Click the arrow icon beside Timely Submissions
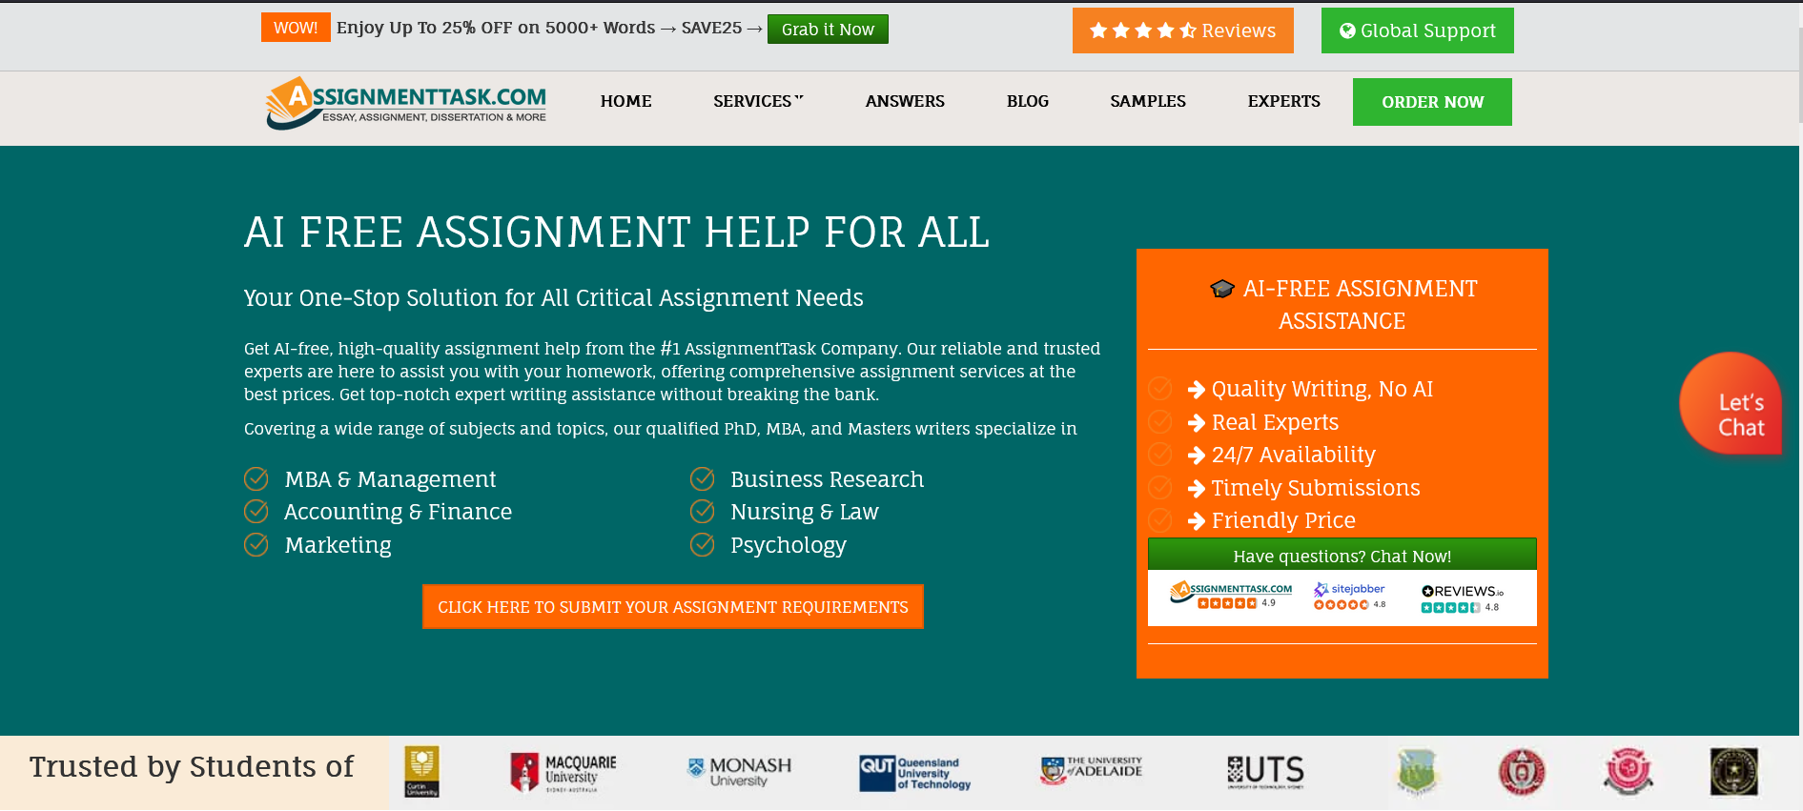1803x811 pixels. click(1197, 489)
